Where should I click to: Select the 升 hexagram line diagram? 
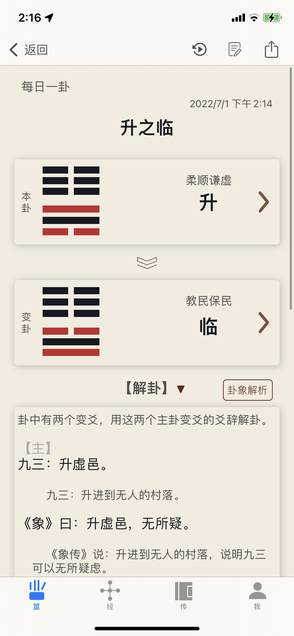pos(71,201)
